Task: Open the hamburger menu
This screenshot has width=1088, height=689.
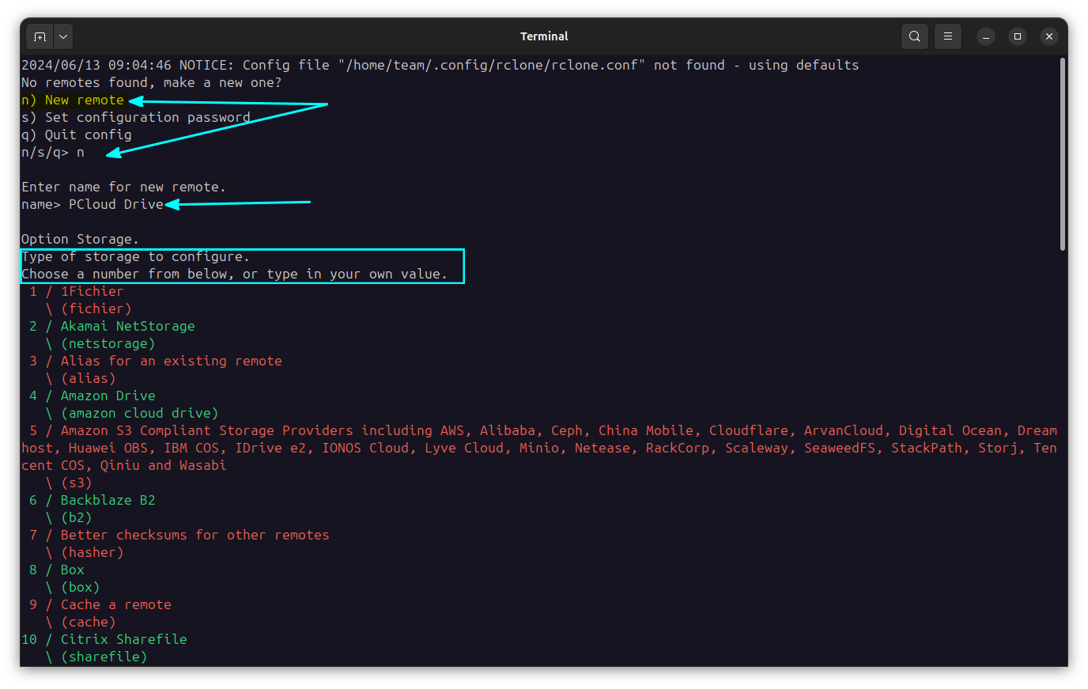Action: click(x=947, y=36)
